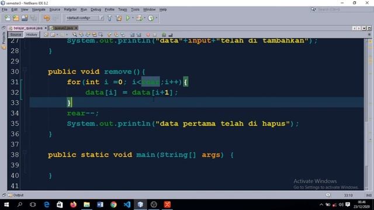
Task: Undo the last edit
Action: point(47,18)
